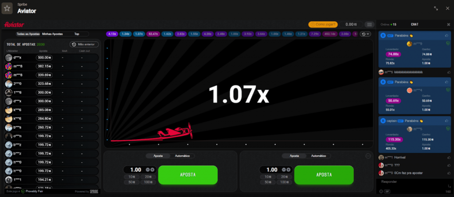Select Aposta mode in first bet panel

tap(158, 156)
